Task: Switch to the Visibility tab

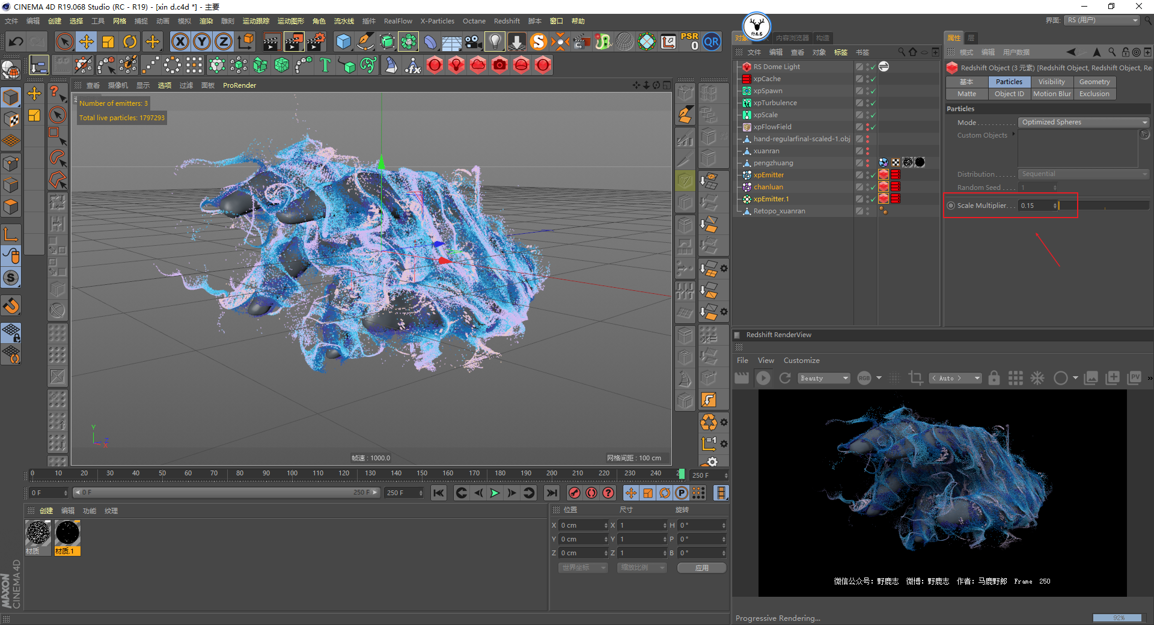Action: tap(1051, 82)
